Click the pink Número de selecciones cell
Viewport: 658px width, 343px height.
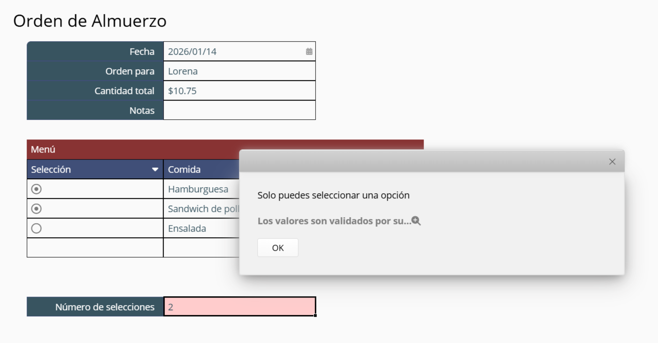239,307
